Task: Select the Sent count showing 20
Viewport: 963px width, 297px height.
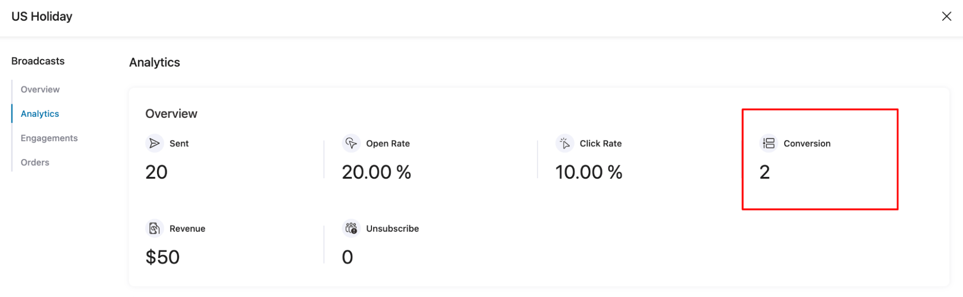Action: (x=156, y=172)
